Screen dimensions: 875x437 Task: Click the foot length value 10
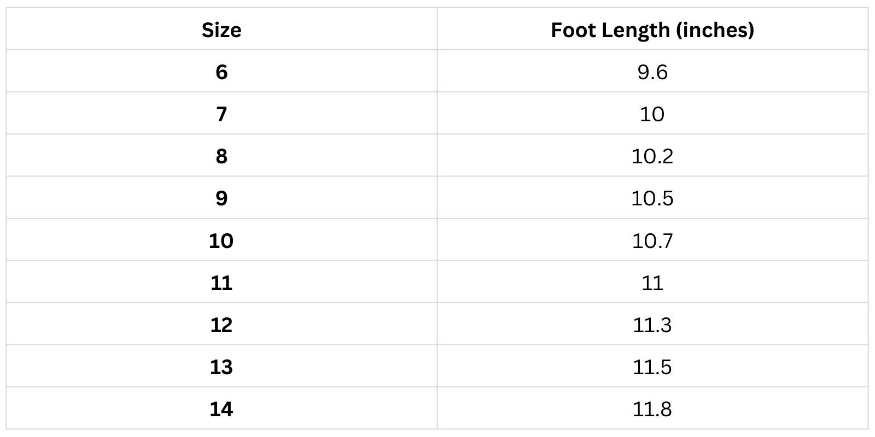pyautogui.click(x=652, y=114)
